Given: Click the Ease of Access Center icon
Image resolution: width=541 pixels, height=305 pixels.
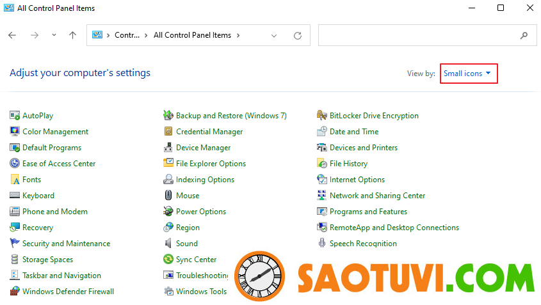Looking at the screenshot, I should point(15,163).
